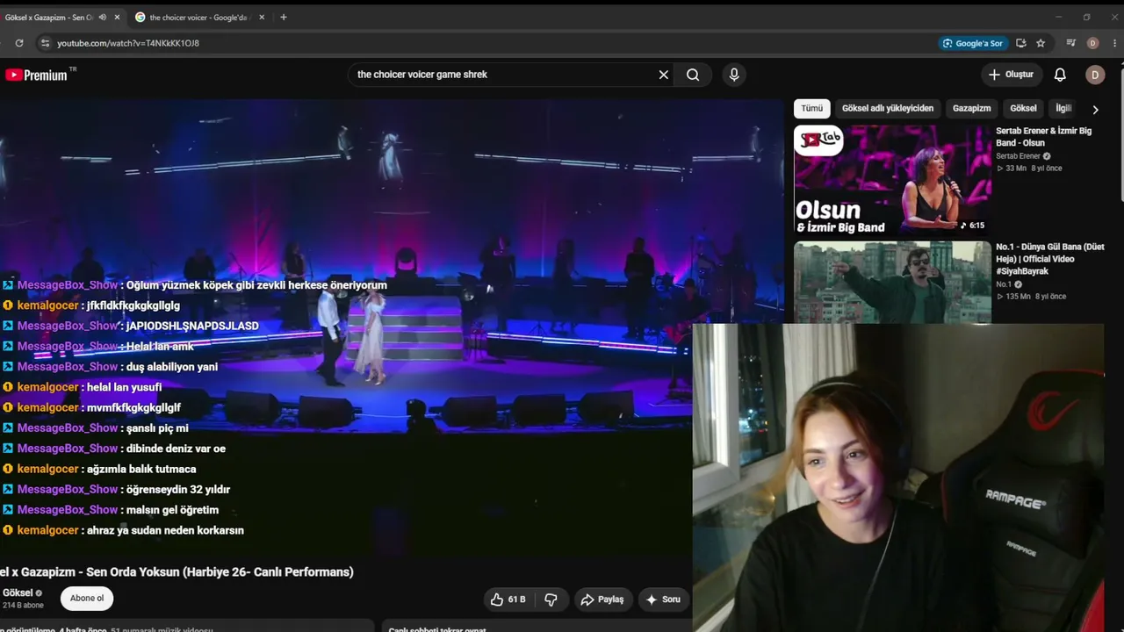
Task: Reload the YouTube page
Action: [x=19, y=43]
